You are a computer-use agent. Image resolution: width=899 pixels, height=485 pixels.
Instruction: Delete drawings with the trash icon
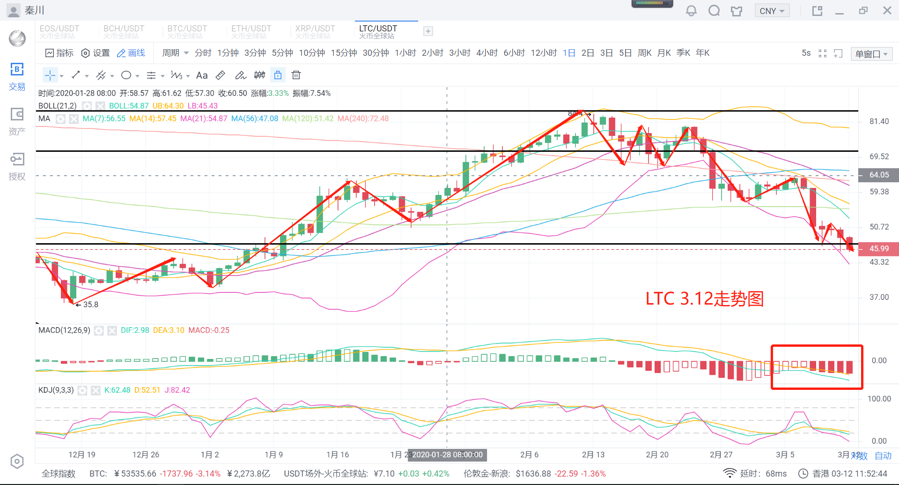[x=296, y=75]
